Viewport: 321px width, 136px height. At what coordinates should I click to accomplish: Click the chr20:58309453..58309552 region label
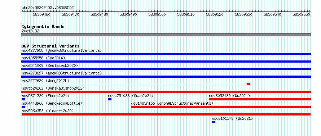pyautogui.click(x=48, y=8)
